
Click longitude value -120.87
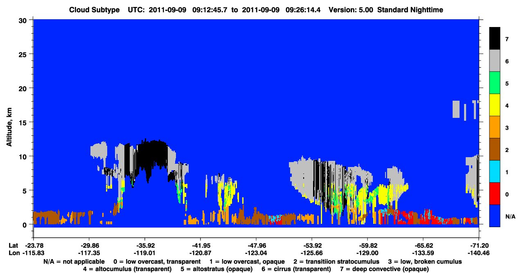tap(200, 253)
